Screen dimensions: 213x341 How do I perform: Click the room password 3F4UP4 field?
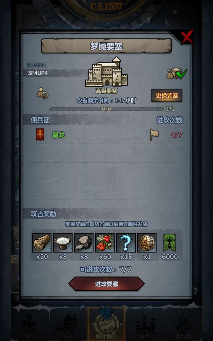coord(54,73)
